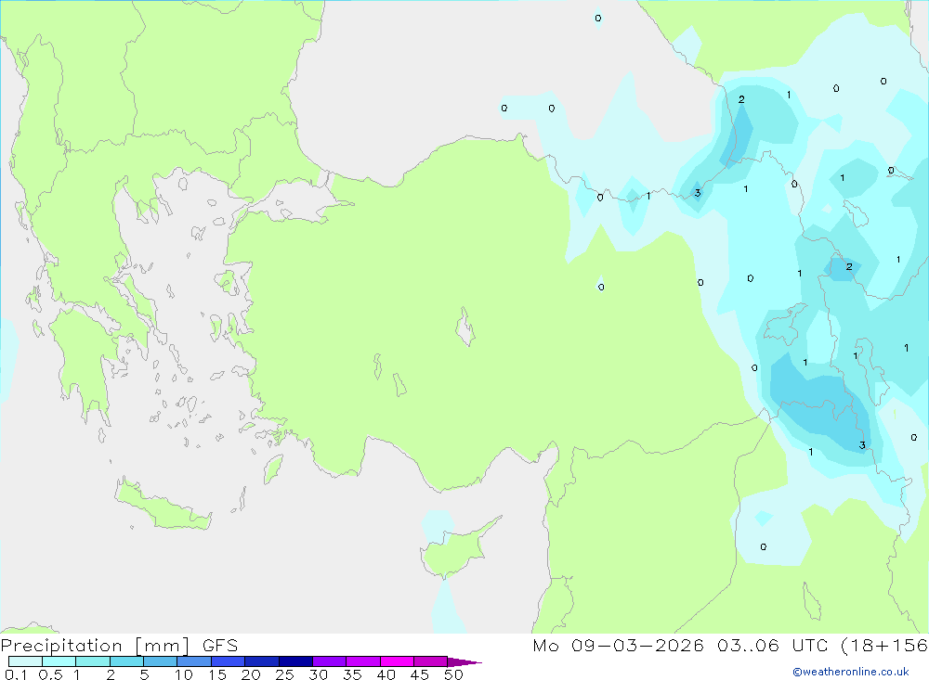Click the legend value '40'
929x680 pixels.
pos(386,674)
